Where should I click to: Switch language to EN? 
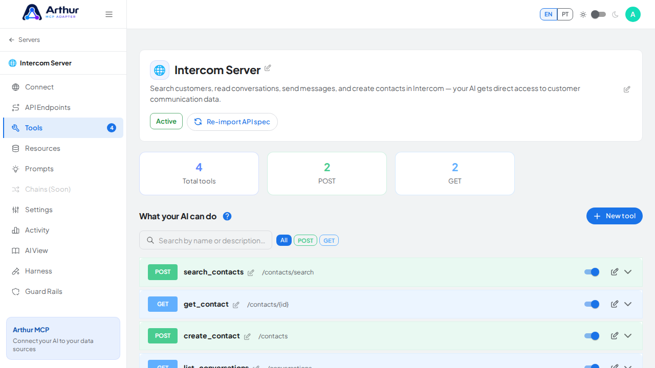click(549, 14)
